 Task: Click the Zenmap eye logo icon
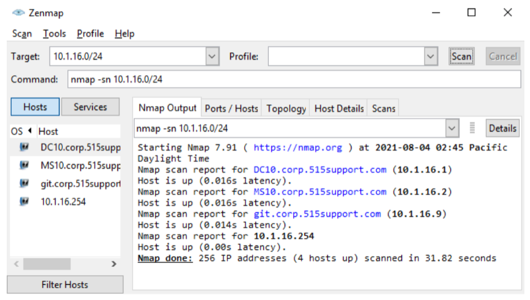pyautogui.click(x=19, y=13)
